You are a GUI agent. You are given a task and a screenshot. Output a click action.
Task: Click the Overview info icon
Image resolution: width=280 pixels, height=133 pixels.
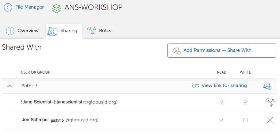coord(10,31)
